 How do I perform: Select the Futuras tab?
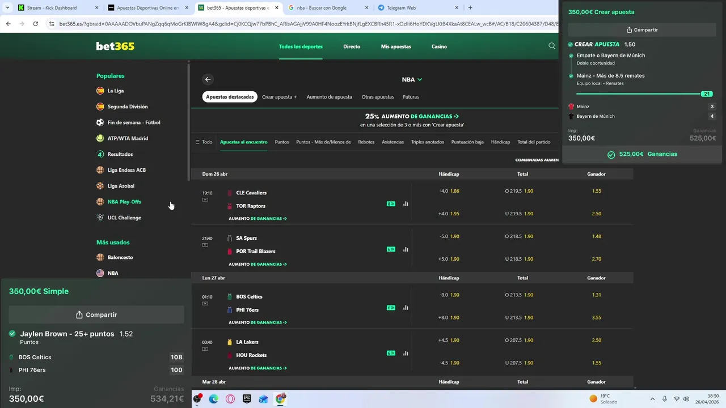(411, 97)
